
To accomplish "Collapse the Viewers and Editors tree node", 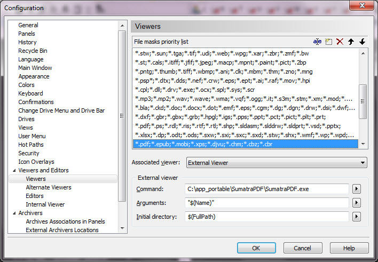I will (x=13, y=171).
